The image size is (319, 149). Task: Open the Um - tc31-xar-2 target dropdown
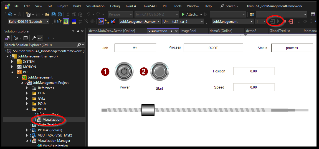tap(202, 21)
